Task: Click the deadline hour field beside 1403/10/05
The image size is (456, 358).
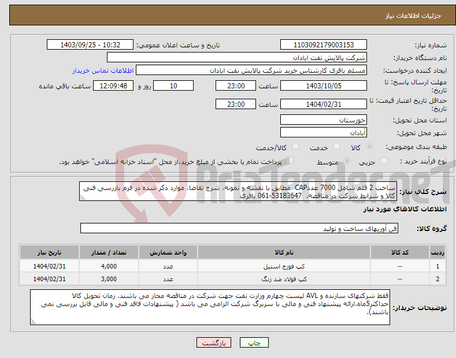Action: 236,85
